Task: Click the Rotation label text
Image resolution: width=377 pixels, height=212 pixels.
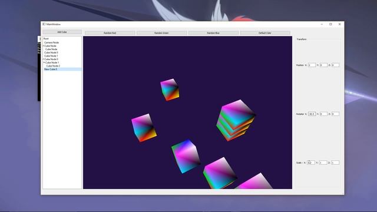Action: click(300, 114)
